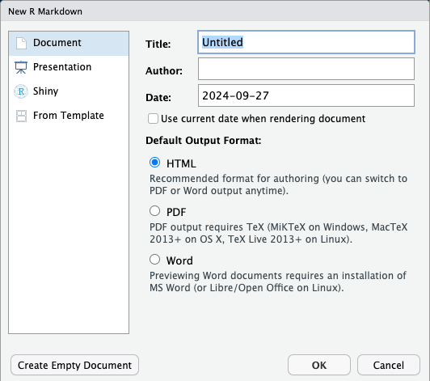Click the Author text field

click(x=306, y=69)
